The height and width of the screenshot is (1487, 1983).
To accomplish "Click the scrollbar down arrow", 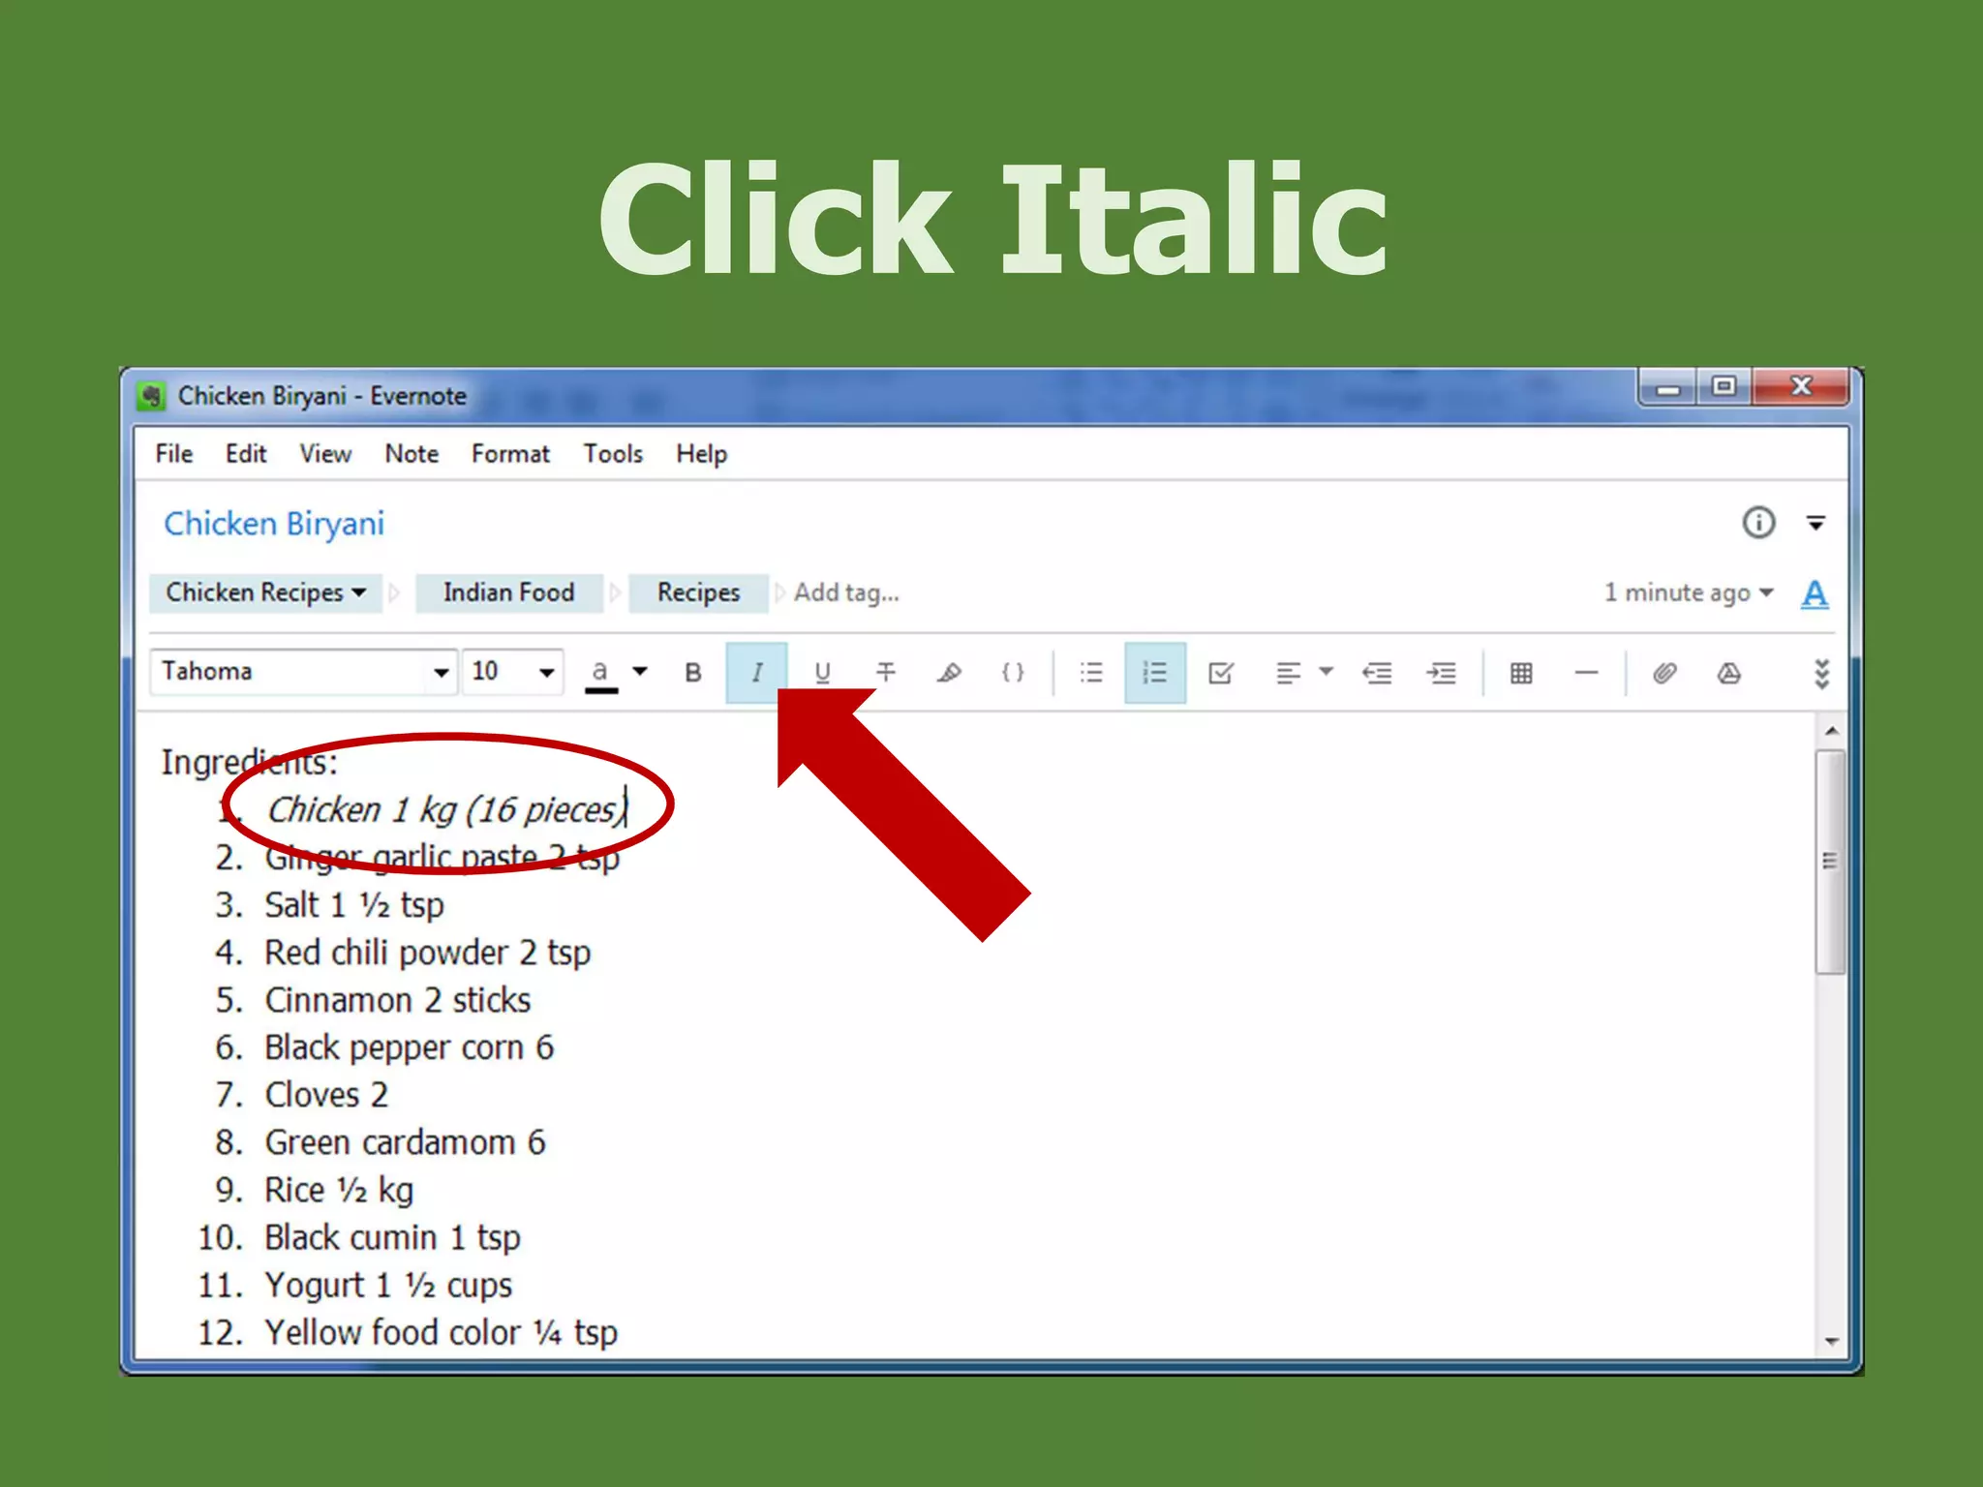I will [1831, 1341].
